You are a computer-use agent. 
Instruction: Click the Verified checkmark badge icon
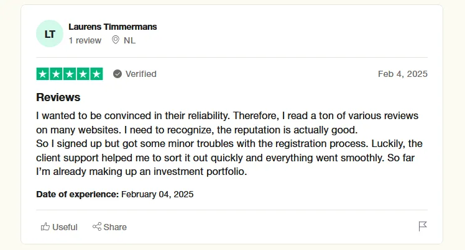pos(117,74)
